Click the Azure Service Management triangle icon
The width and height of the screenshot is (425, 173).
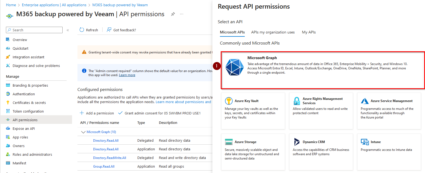(x=365, y=101)
